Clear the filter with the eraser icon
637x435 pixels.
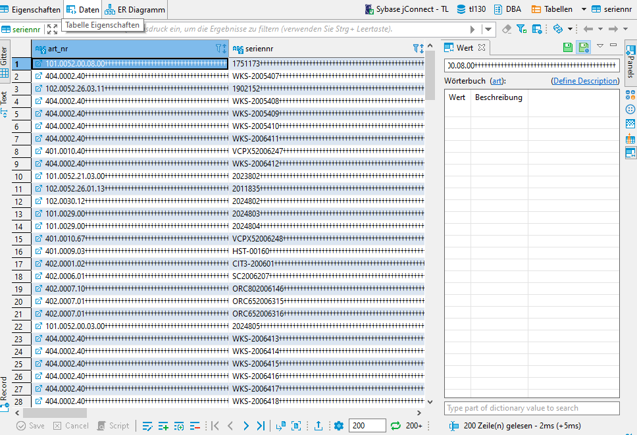point(506,29)
